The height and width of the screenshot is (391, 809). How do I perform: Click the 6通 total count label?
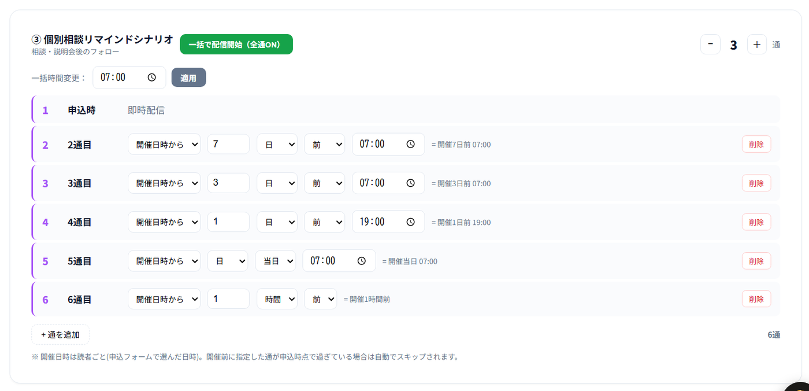pos(774,335)
